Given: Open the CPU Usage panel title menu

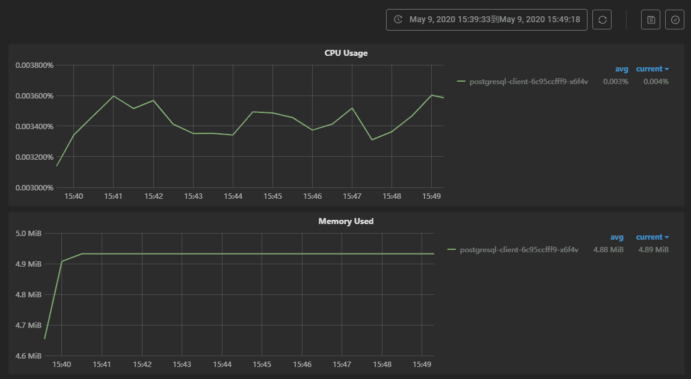Looking at the screenshot, I should point(346,53).
